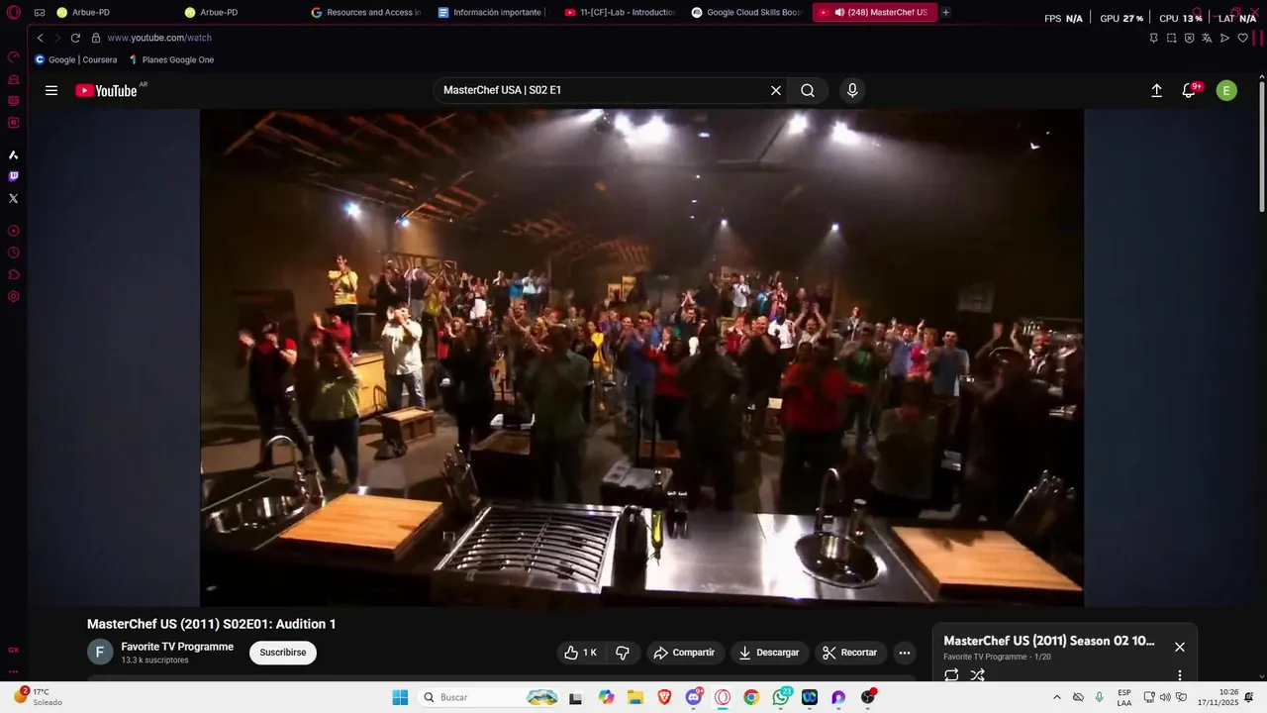Open the YouTube create/upload button
The image size is (1267, 713).
click(x=1156, y=90)
